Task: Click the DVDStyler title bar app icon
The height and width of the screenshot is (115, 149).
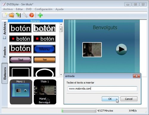Action: coord(4,4)
